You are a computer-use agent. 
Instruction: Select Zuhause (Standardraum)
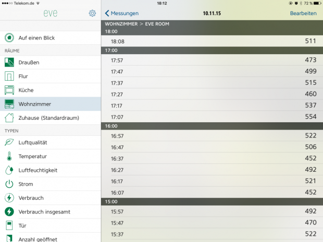(51, 118)
